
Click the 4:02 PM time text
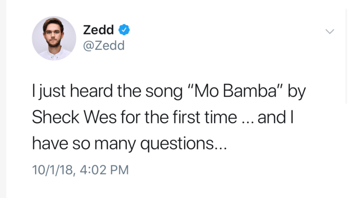click(105, 170)
